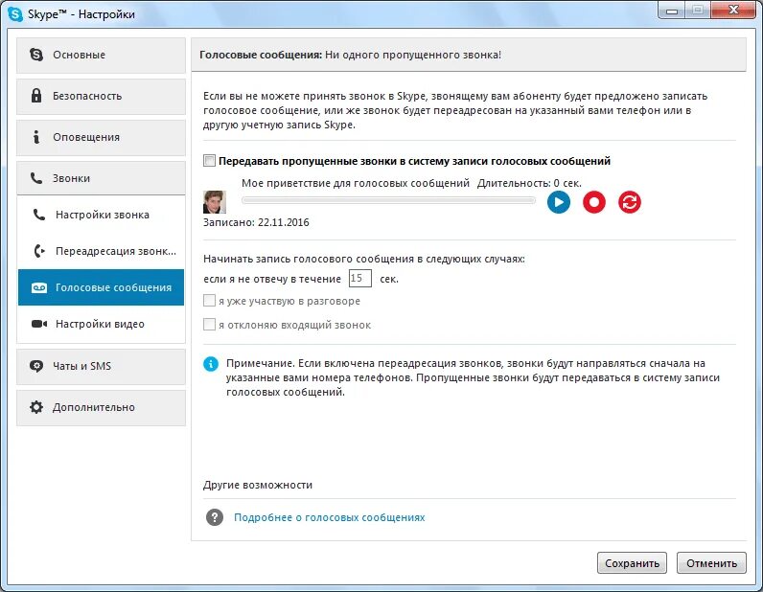This screenshot has width=763, height=592.
Task: Click the blue info note icon
Action: click(211, 363)
